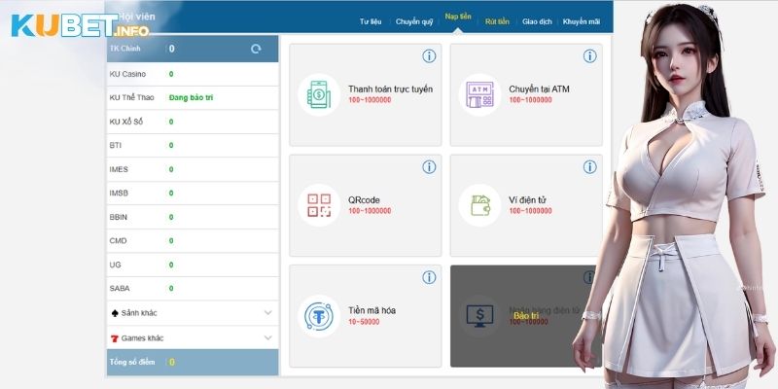Click the refresh icon beside TK Chính
This screenshot has height=389, width=778.
[x=256, y=49]
